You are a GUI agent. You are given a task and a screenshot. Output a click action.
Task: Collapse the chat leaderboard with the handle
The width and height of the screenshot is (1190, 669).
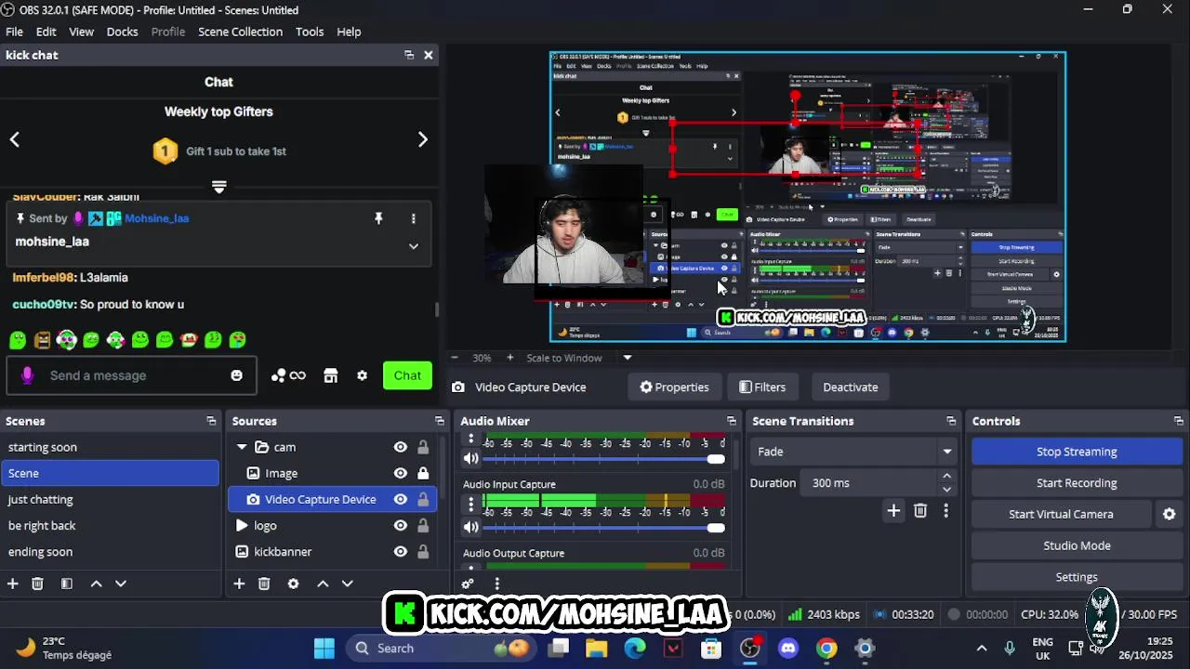[219, 187]
